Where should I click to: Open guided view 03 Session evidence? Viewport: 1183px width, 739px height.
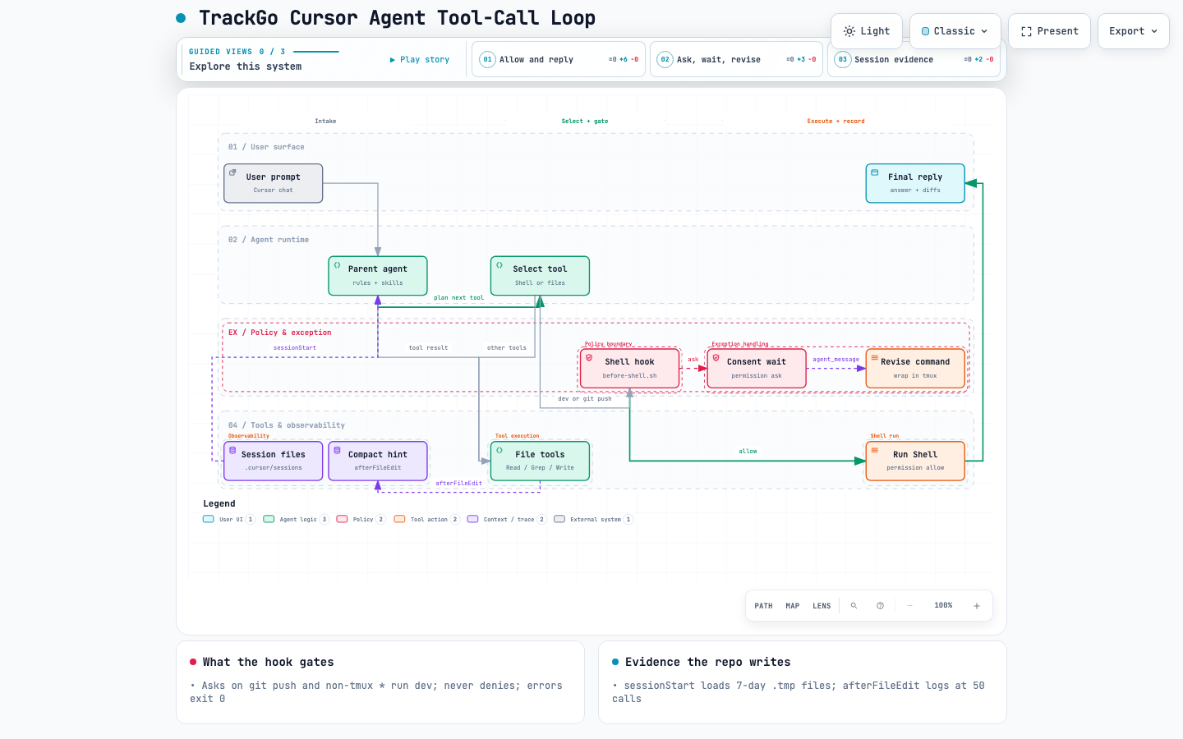(914, 60)
